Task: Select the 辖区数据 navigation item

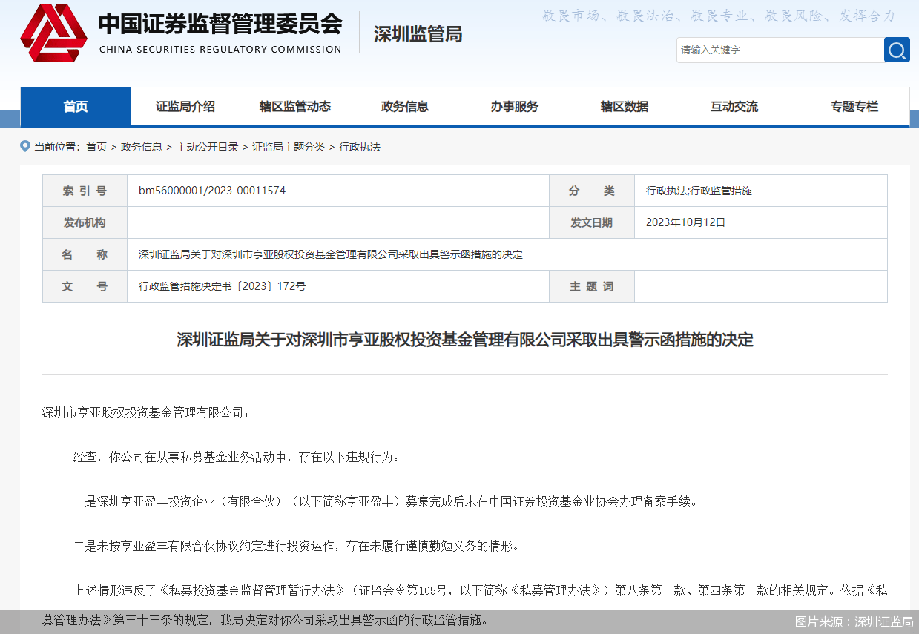Action: (x=625, y=107)
